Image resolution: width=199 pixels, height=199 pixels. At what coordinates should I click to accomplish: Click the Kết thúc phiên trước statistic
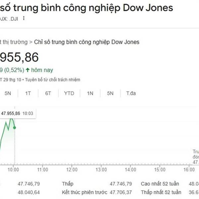pos(84,192)
